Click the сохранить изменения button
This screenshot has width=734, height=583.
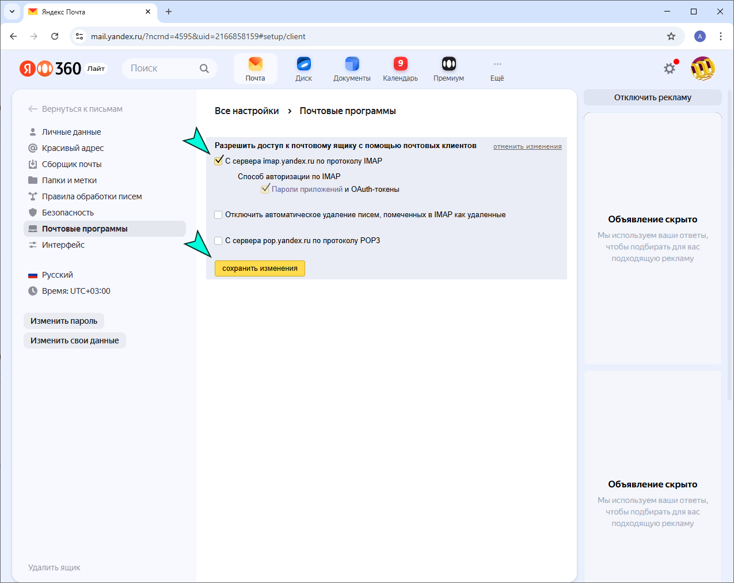point(260,268)
